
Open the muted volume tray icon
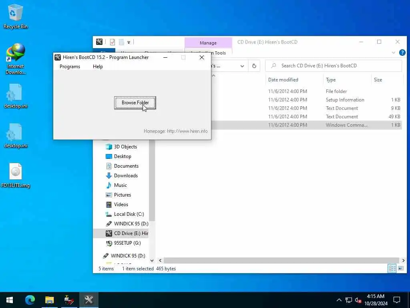point(358,300)
